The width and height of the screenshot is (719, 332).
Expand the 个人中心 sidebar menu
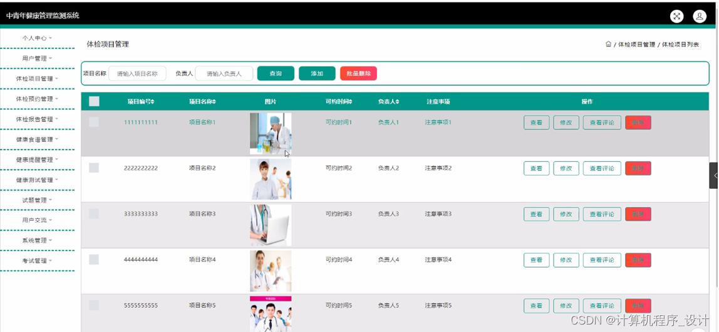click(x=37, y=39)
